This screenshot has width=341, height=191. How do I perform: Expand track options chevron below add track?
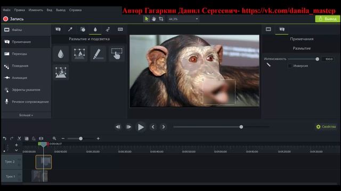[x=17, y=150]
